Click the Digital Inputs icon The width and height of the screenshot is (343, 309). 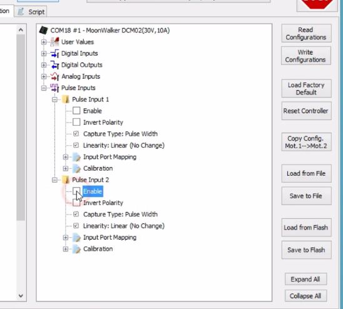point(54,53)
